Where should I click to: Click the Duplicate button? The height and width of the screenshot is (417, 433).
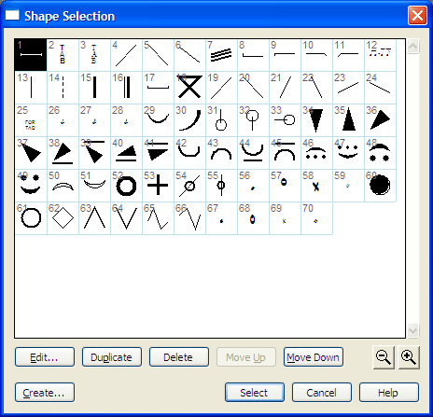click(112, 357)
